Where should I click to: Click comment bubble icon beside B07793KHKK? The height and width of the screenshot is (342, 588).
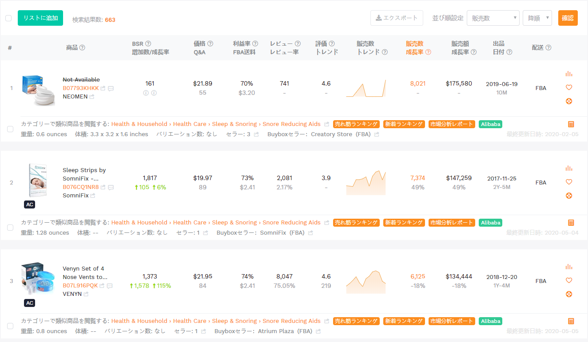[111, 88]
